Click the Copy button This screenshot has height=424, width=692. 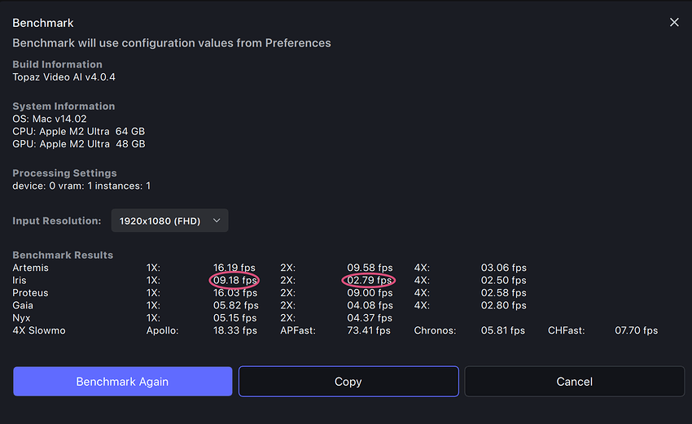tap(348, 382)
